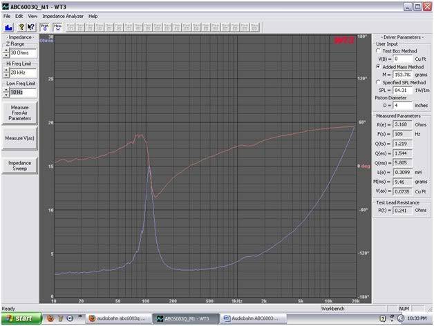Start an Impedance Sweep

coord(19,166)
